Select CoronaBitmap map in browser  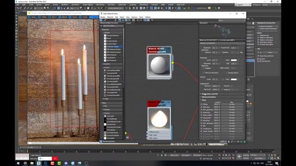[x=113, y=119]
